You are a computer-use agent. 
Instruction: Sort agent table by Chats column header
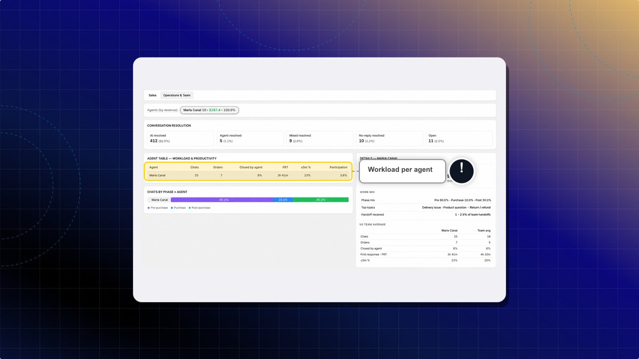pos(194,168)
